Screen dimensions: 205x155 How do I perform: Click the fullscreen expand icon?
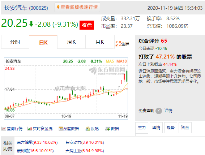[118, 44]
